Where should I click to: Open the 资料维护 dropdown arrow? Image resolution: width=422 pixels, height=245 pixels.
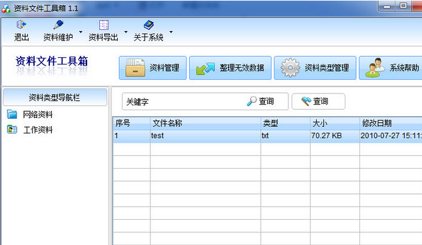(81, 32)
